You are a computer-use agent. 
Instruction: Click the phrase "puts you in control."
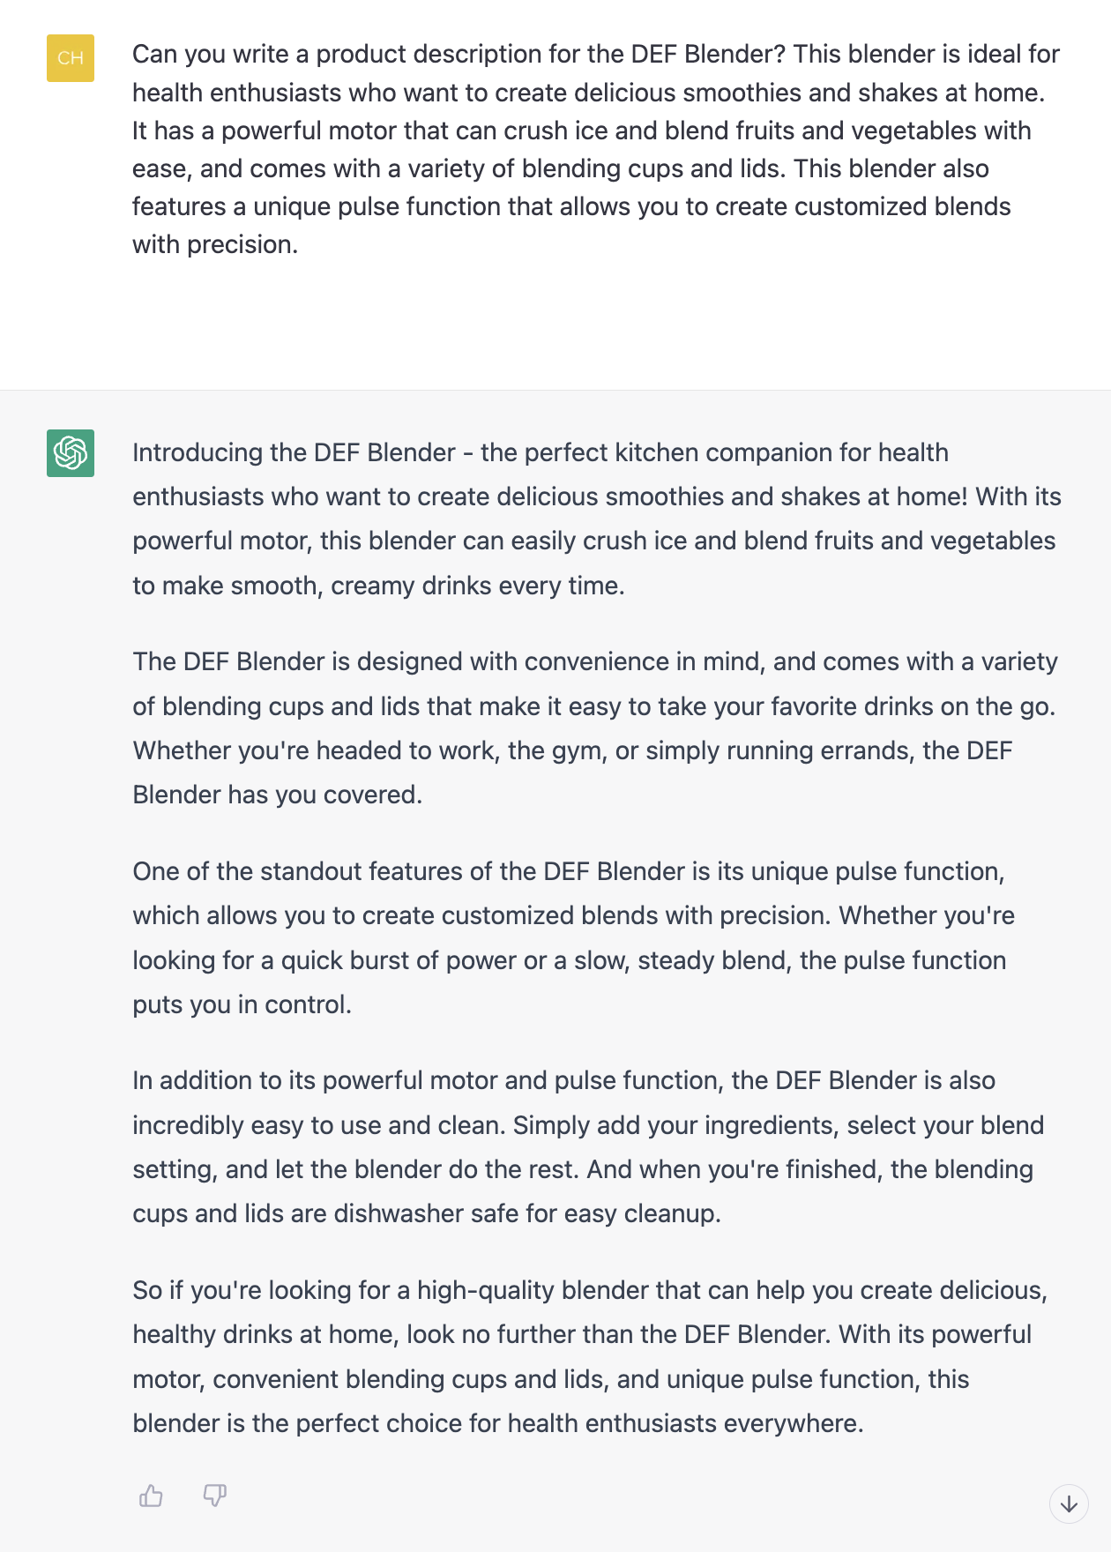click(x=242, y=1004)
